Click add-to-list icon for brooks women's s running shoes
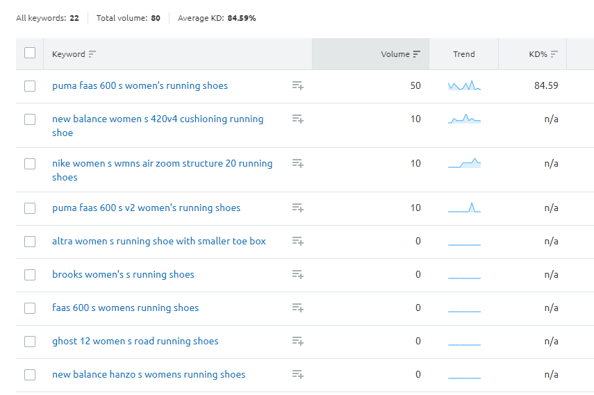Image resolution: width=594 pixels, height=395 pixels. tap(297, 275)
